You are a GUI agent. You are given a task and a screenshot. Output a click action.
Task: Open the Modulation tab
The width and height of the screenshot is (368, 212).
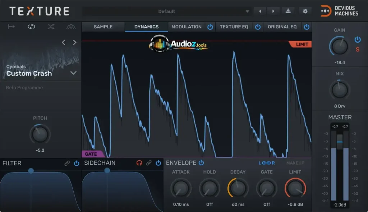(x=186, y=27)
